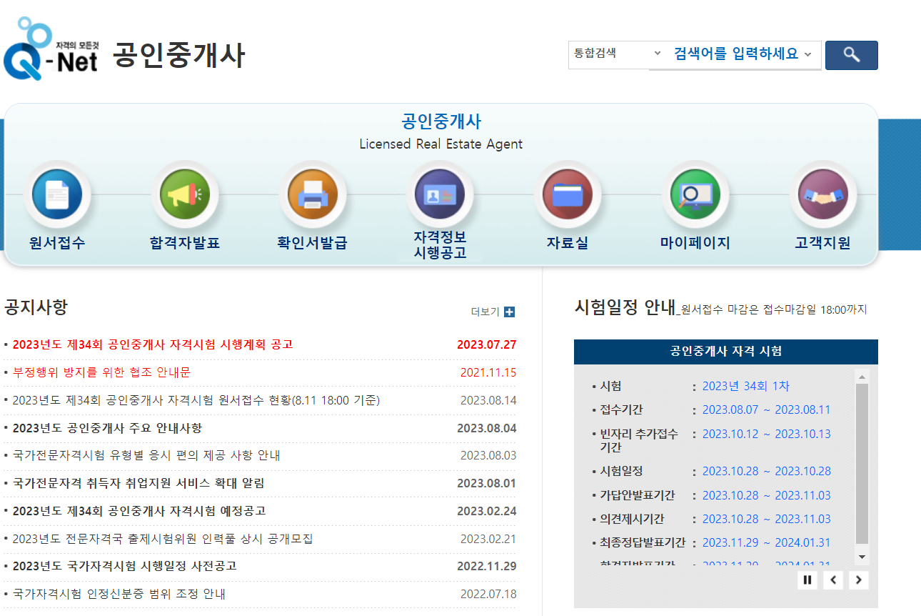Image resolution: width=921 pixels, height=616 pixels.
Task: Click 최종정답발표기간 dates 2023.11.29 ~ 2024.01.31
Action: (767, 542)
